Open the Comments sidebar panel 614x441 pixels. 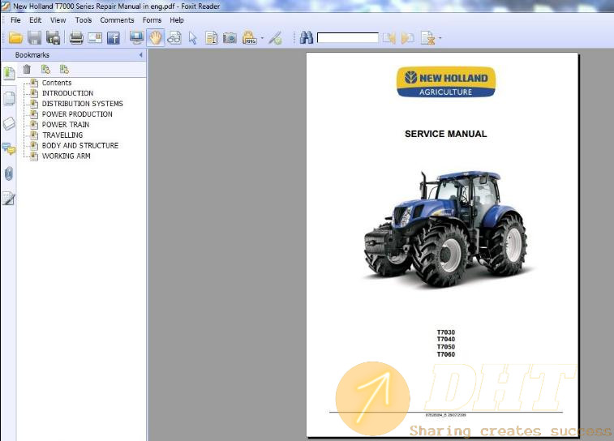coord(9,148)
